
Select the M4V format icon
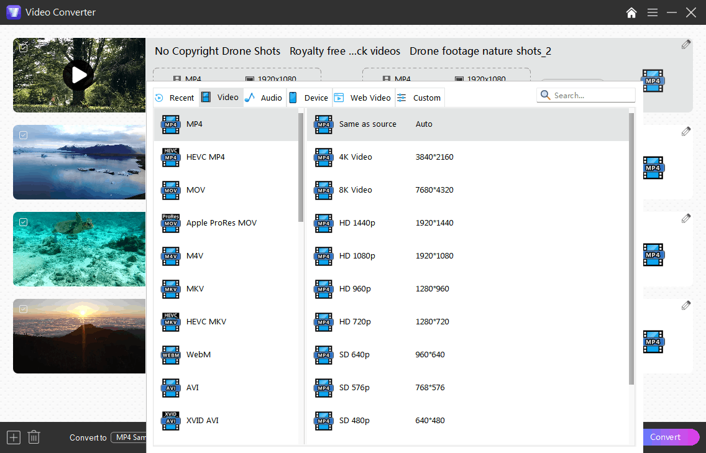(x=171, y=256)
